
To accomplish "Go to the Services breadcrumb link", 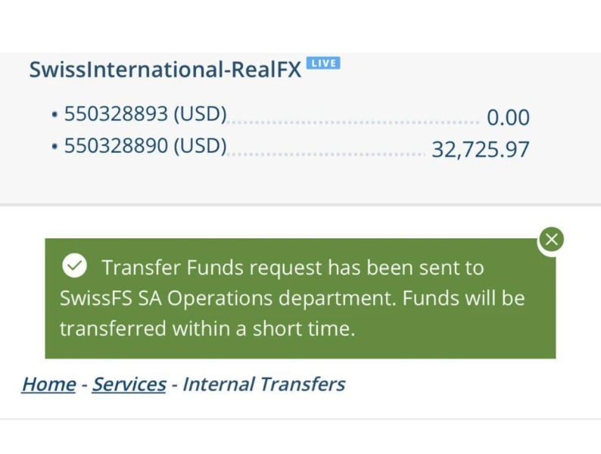I will [x=129, y=384].
